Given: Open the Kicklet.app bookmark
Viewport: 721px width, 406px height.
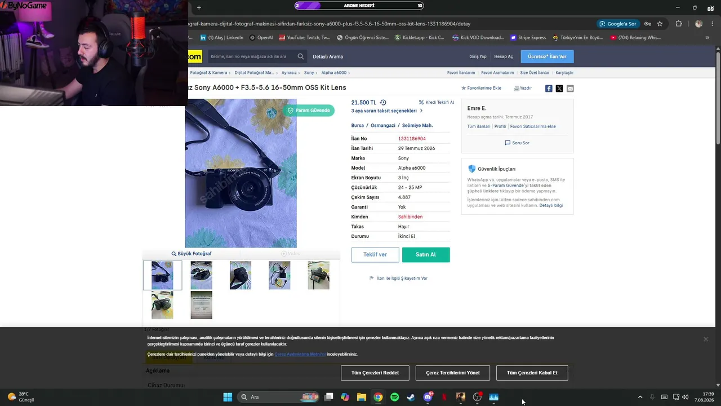Looking at the screenshot, I should [420, 38].
